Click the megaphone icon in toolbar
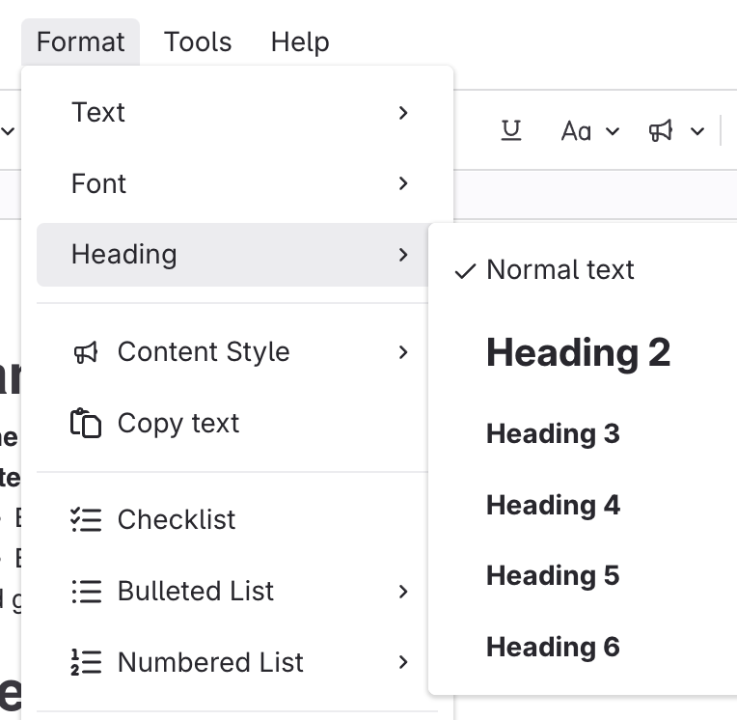Screen dimensions: 737x720 coord(661,131)
